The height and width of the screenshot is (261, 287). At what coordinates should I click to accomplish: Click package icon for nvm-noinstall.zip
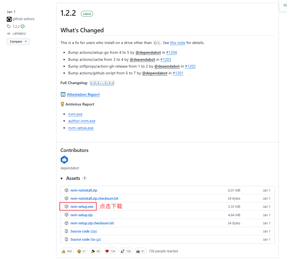click(x=66, y=190)
